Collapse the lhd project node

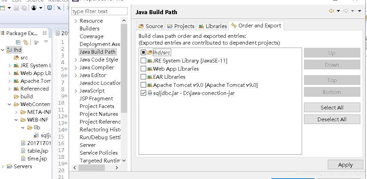click(x=3, y=50)
